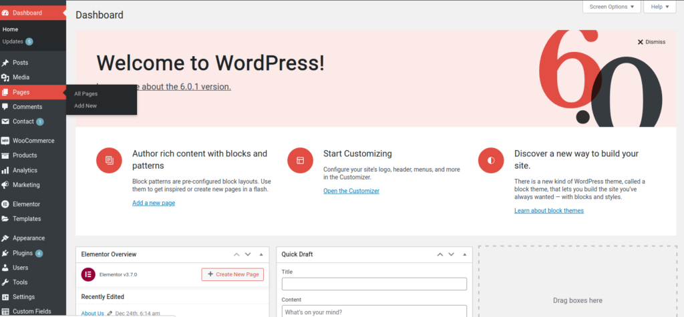684x317 pixels.
Task: Click the Elementor icon in the sidebar
Action: (5, 204)
